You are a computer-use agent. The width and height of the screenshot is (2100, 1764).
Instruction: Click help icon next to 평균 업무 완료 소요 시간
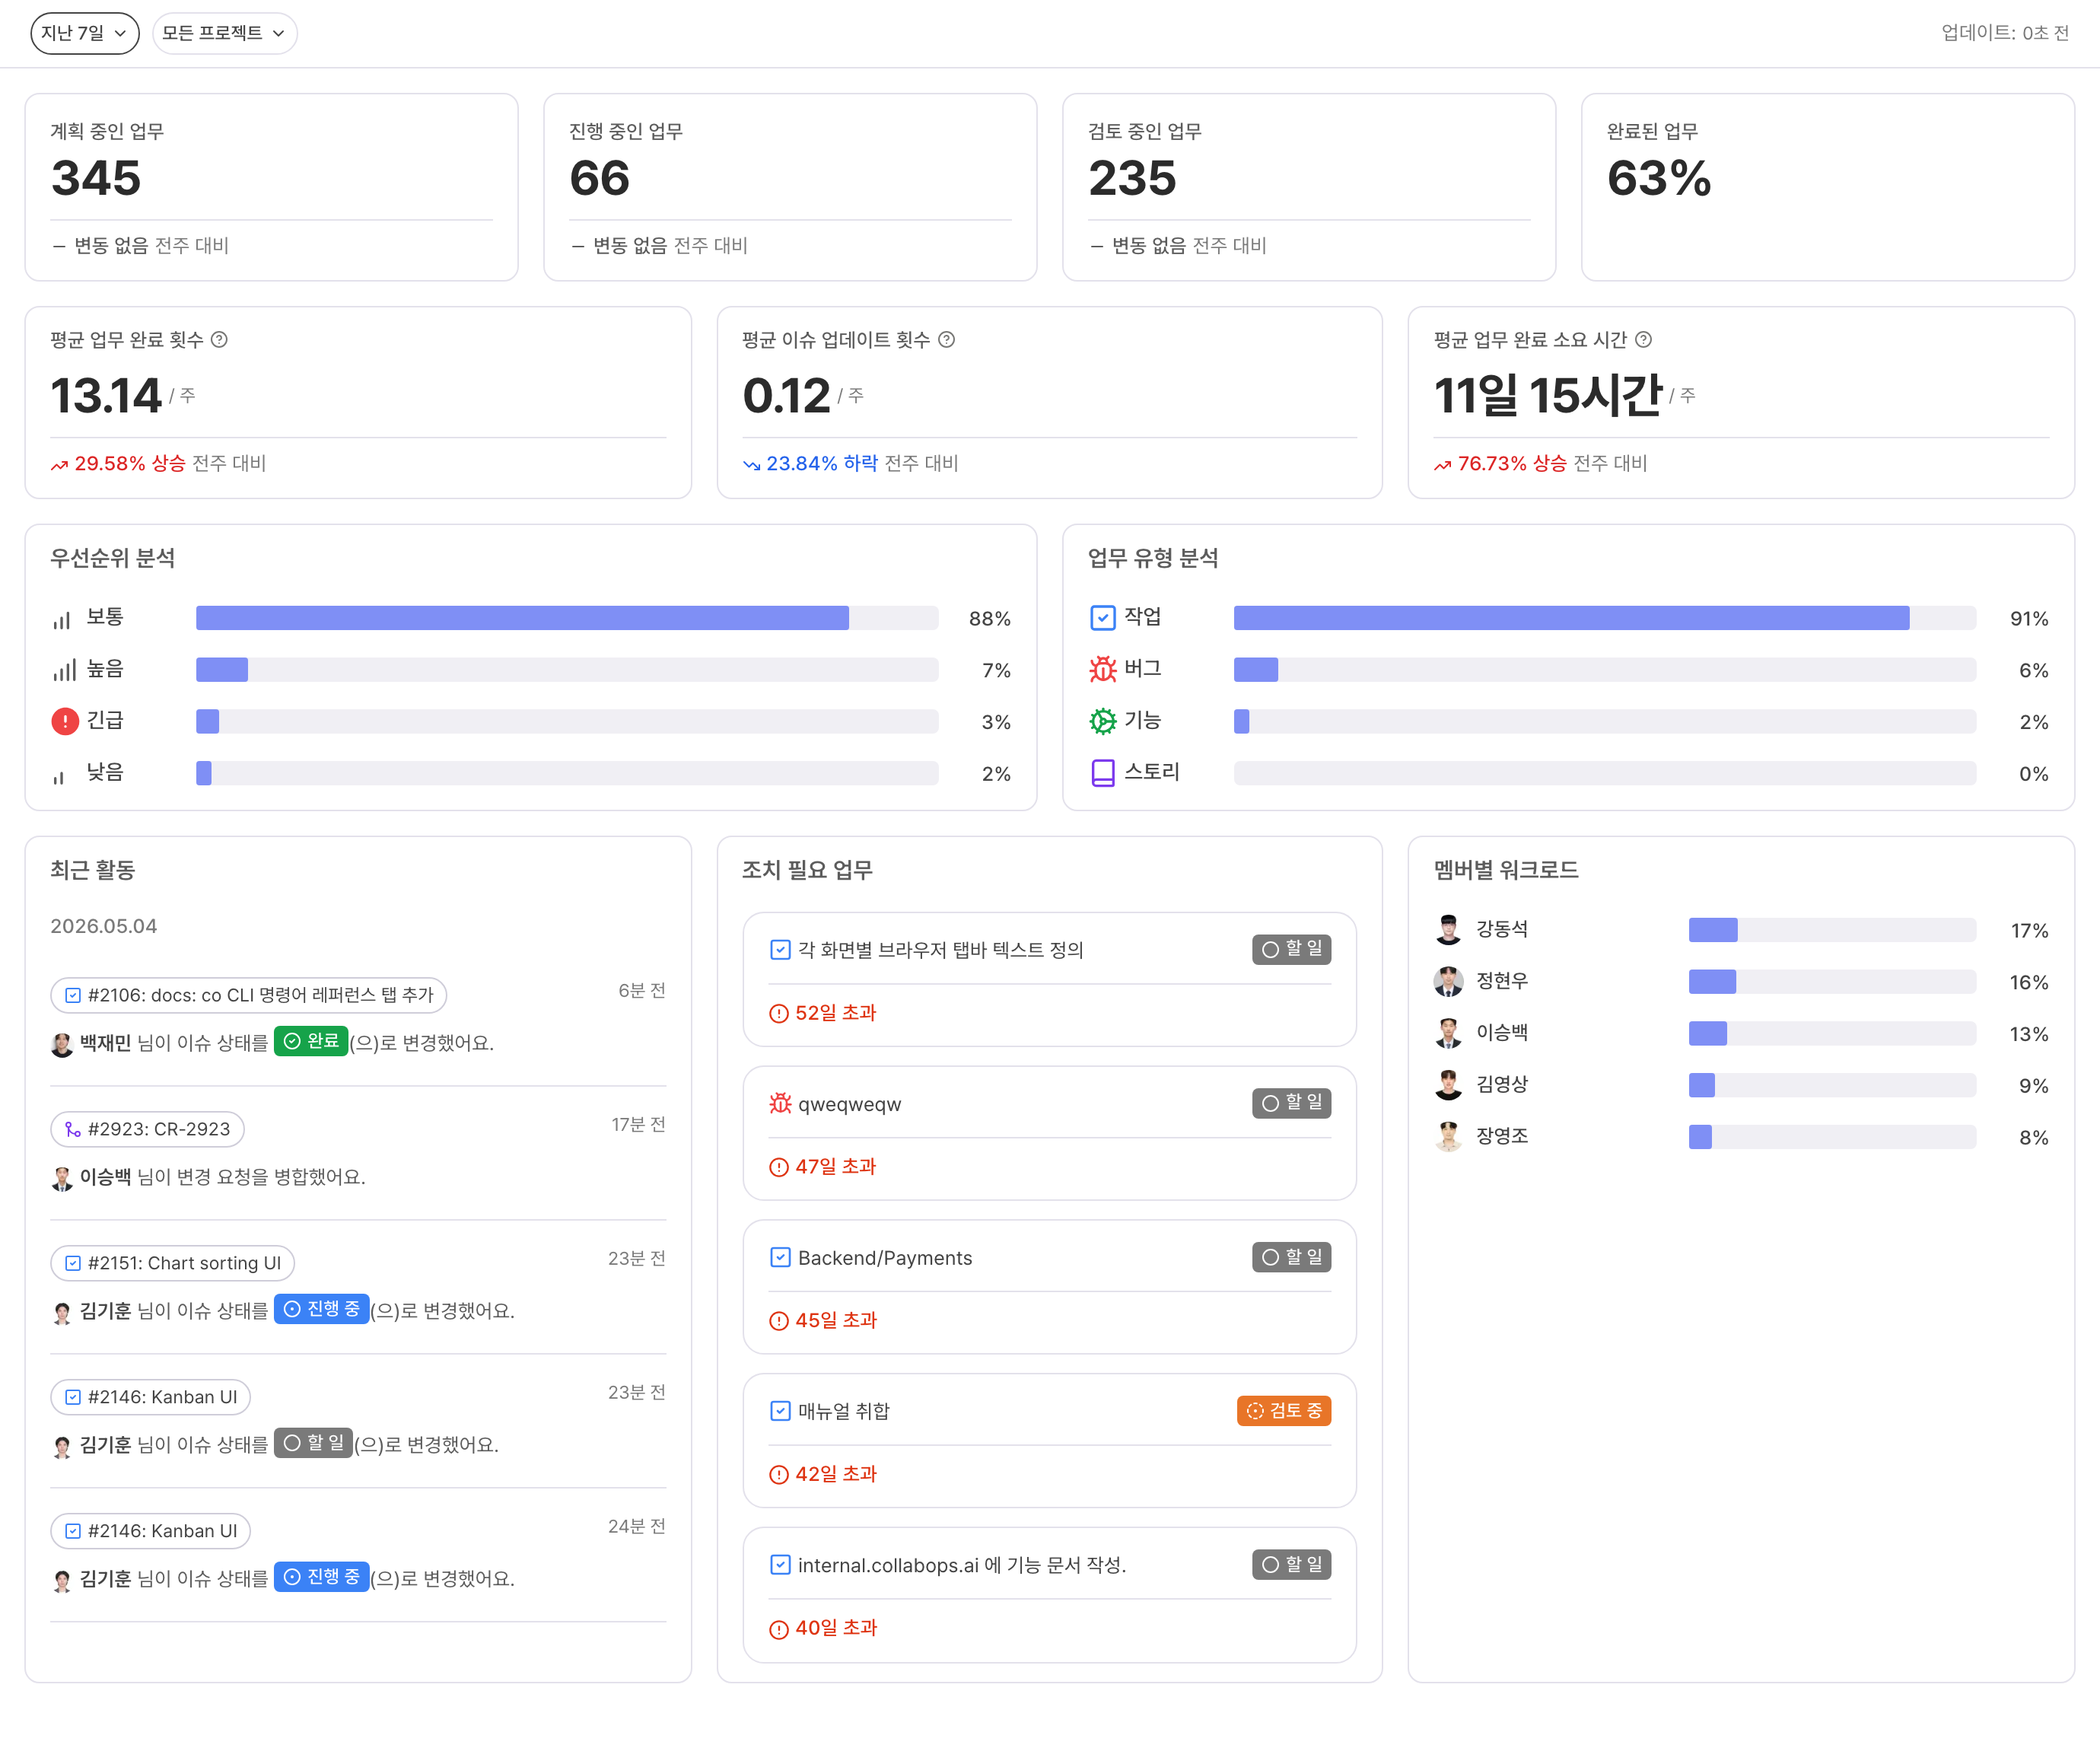(1643, 340)
